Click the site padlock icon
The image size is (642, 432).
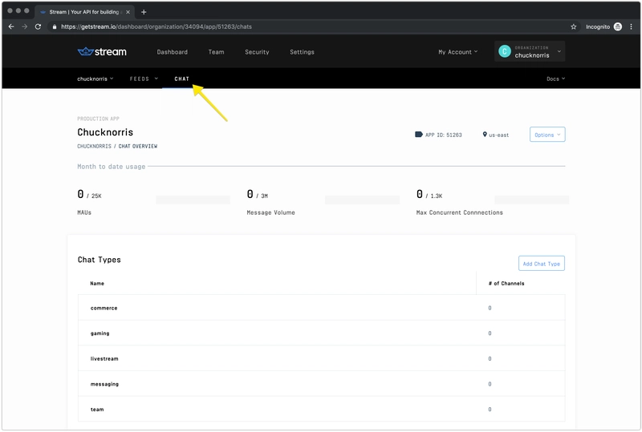pyautogui.click(x=54, y=26)
